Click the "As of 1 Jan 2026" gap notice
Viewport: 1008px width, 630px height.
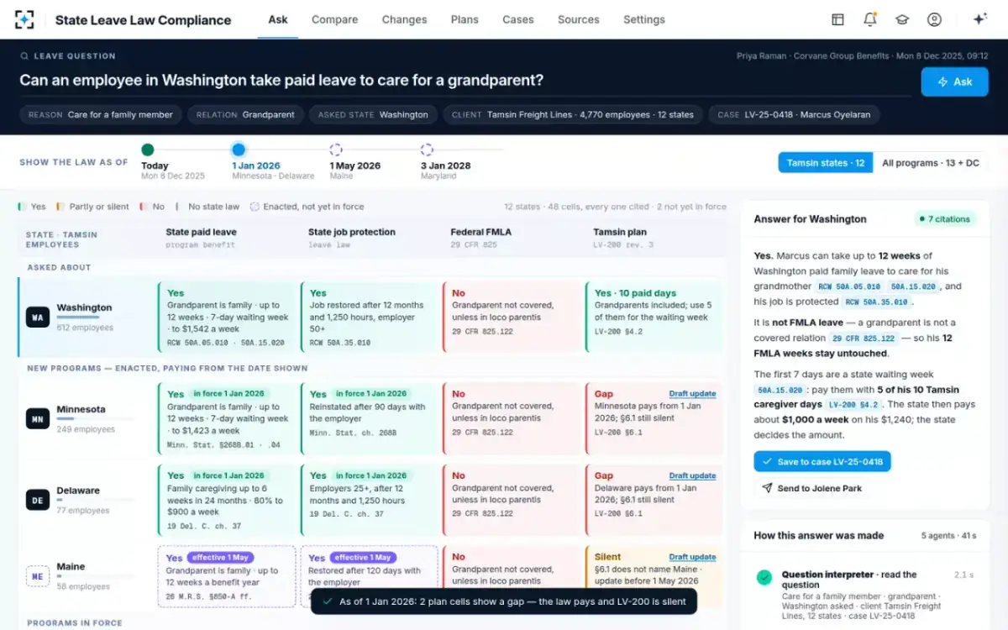pyautogui.click(x=504, y=601)
